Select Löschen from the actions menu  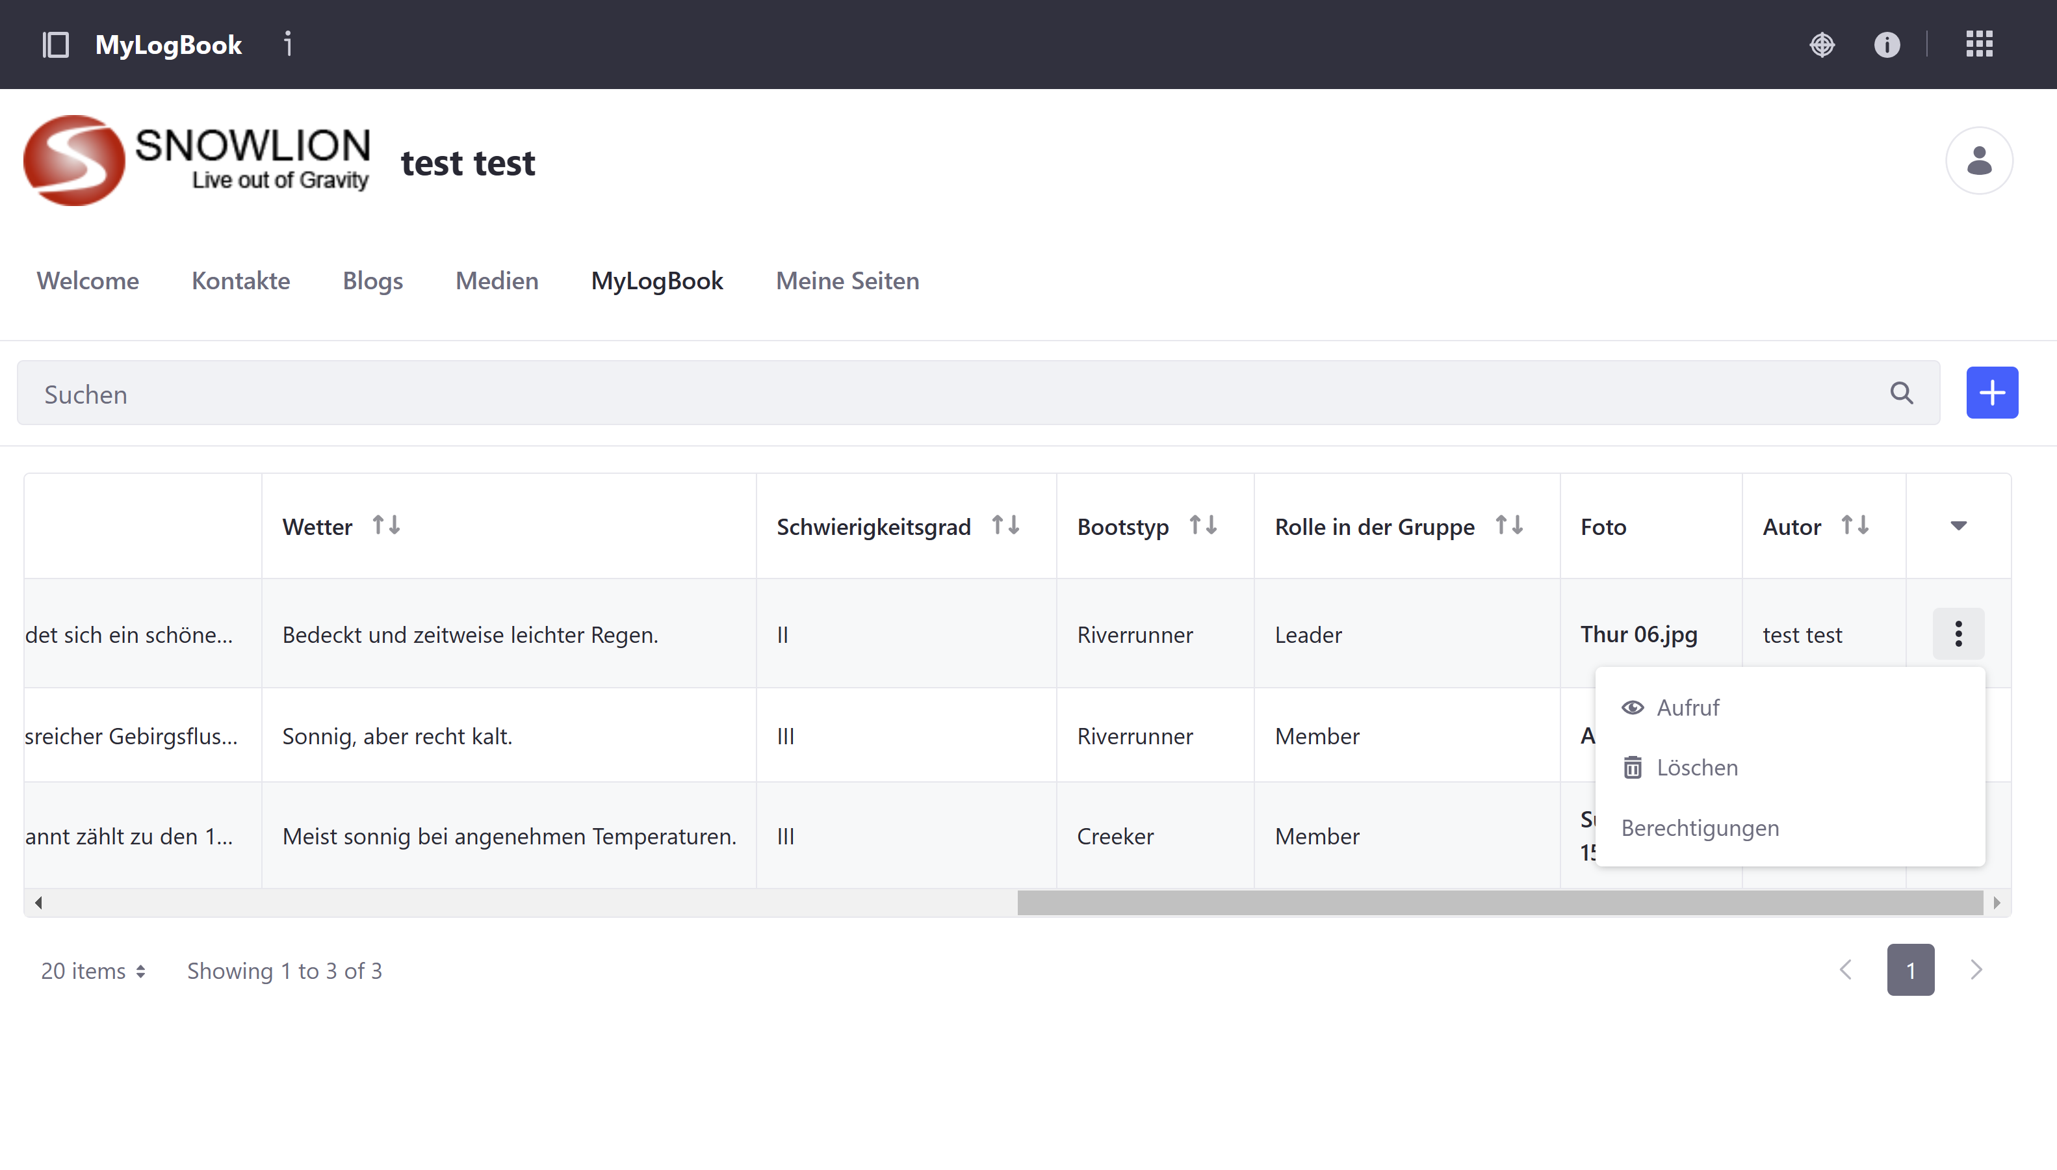click(1791, 768)
